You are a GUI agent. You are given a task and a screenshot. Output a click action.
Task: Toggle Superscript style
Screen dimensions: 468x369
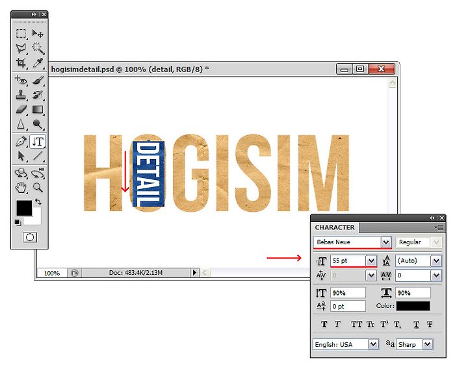[x=384, y=324]
